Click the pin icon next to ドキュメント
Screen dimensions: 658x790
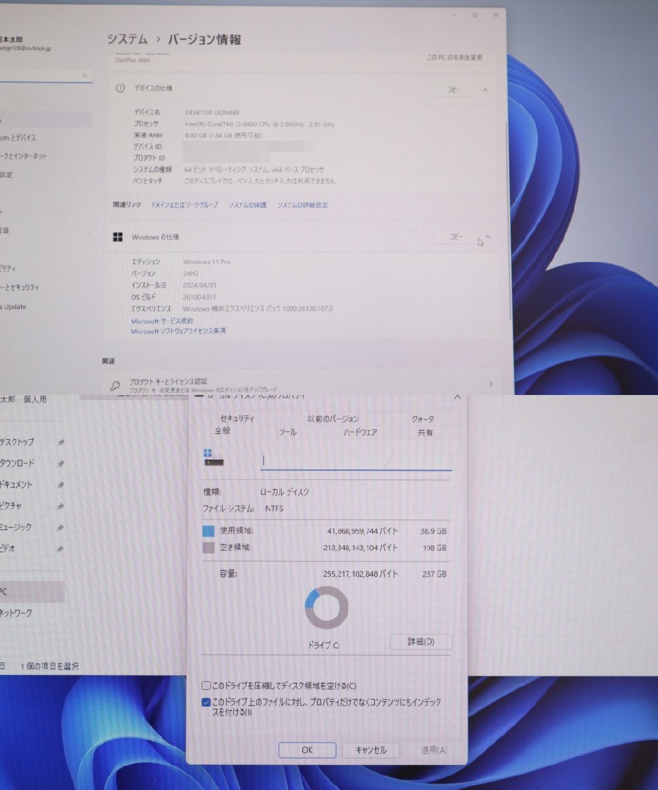[x=61, y=485]
